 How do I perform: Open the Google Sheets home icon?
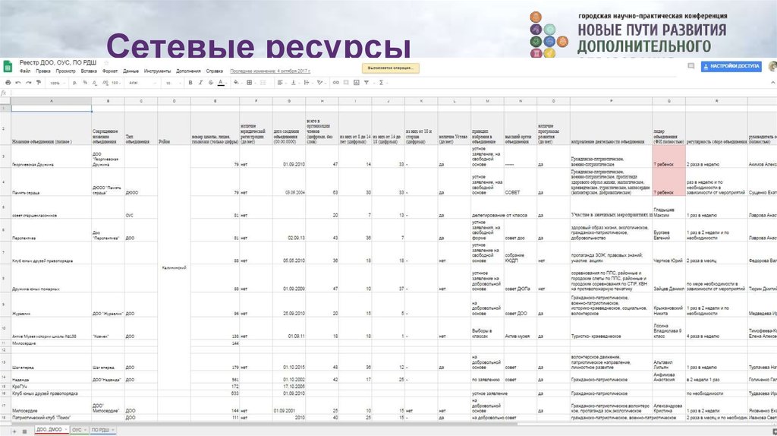(8, 67)
